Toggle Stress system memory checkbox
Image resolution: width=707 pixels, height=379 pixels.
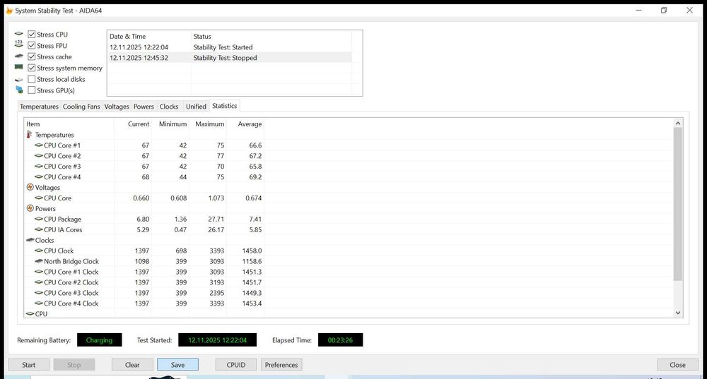(32, 68)
